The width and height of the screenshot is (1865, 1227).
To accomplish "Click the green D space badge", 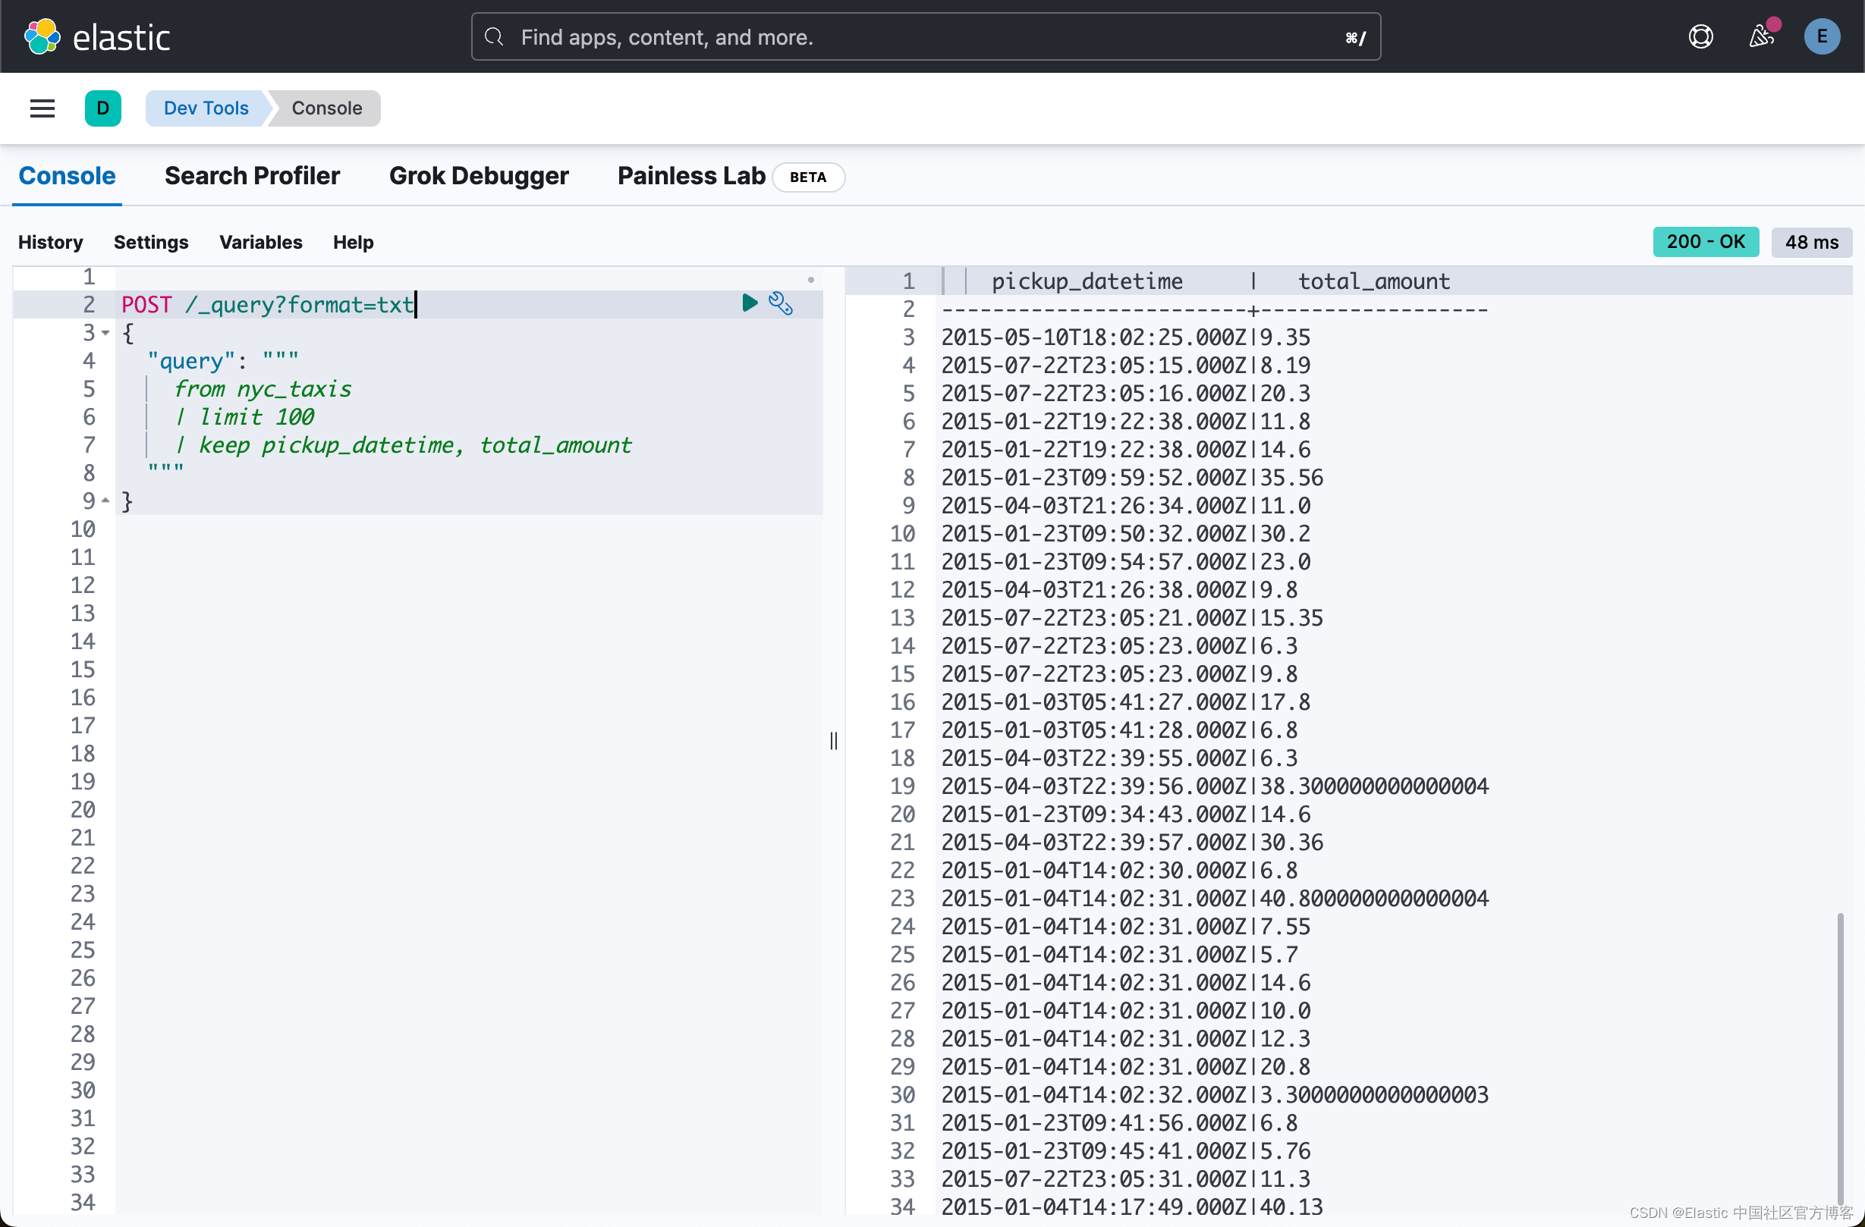I will (x=103, y=108).
